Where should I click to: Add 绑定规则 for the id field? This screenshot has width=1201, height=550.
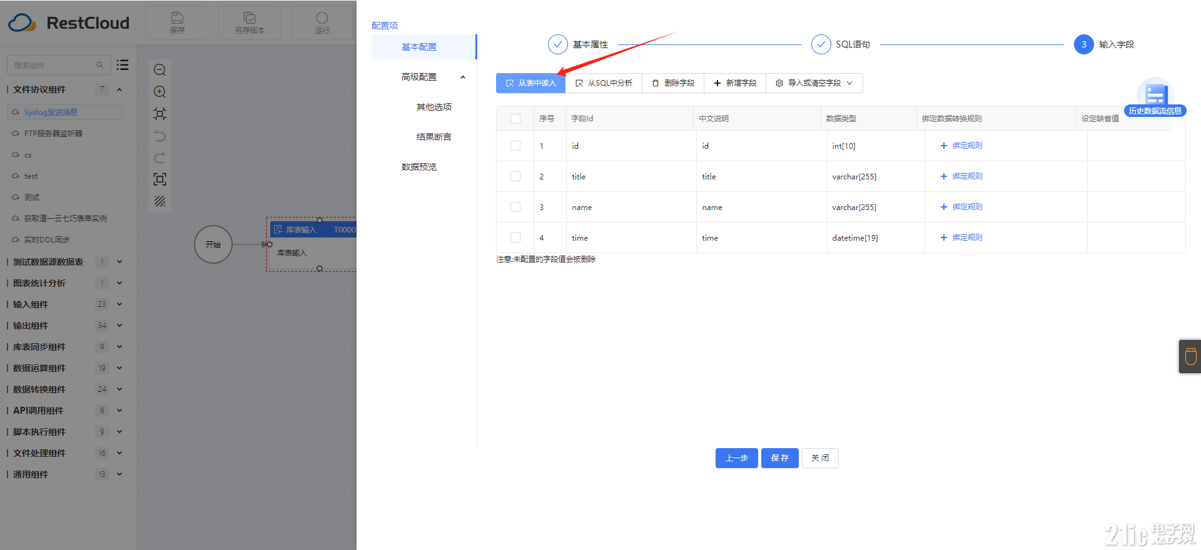[x=961, y=146]
